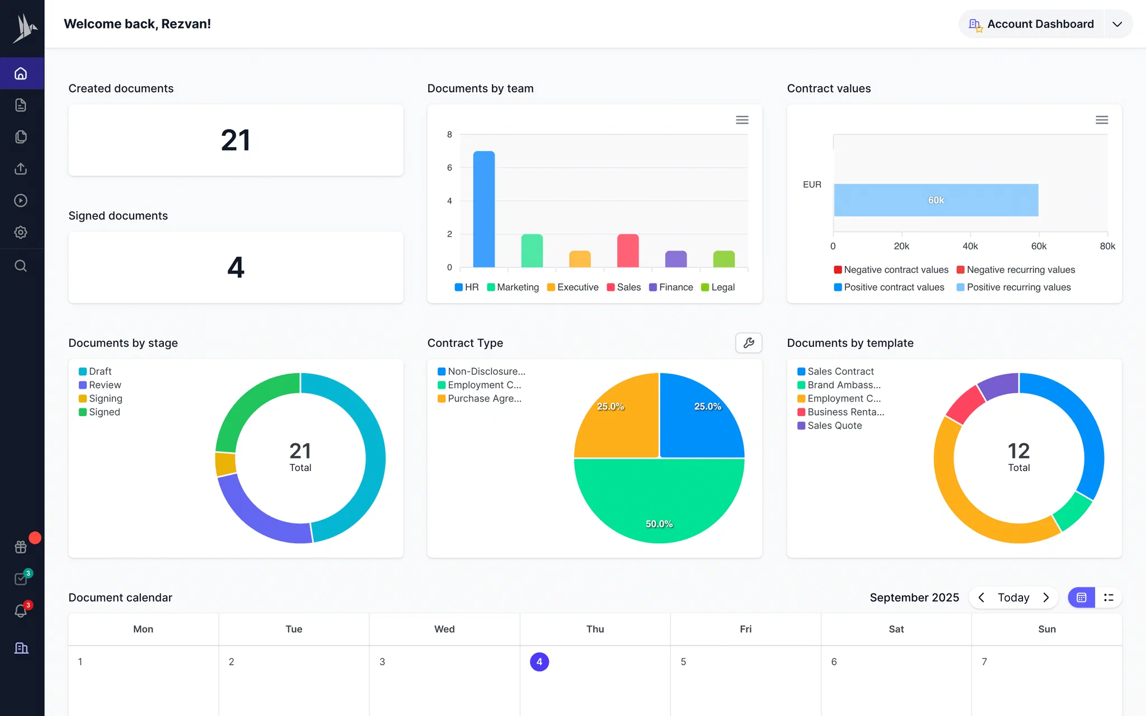Toggle Finance series in team legend

pyautogui.click(x=671, y=287)
